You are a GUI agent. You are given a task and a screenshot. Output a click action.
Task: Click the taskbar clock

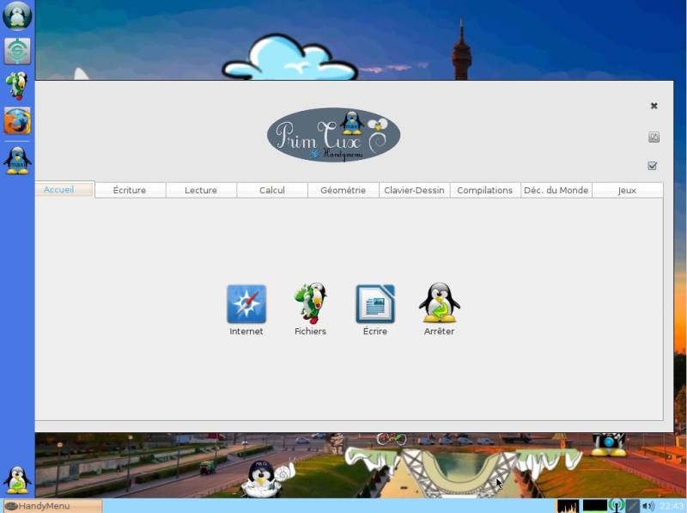(x=671, y=506)
